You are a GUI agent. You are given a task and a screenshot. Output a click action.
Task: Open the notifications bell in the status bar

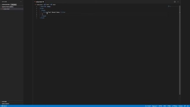188,106
